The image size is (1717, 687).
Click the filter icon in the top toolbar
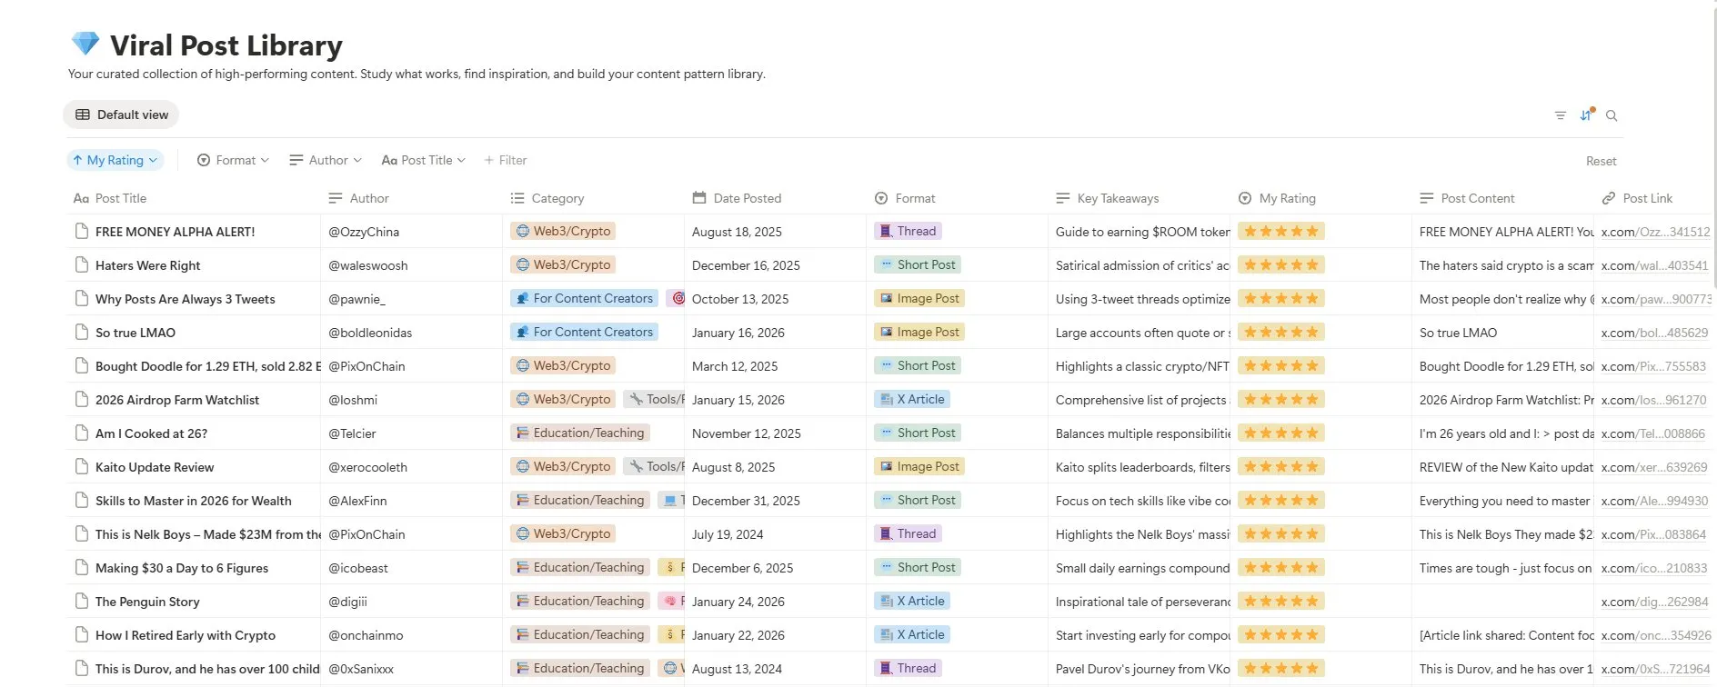pyautogui.click(x=1561, y=115)
